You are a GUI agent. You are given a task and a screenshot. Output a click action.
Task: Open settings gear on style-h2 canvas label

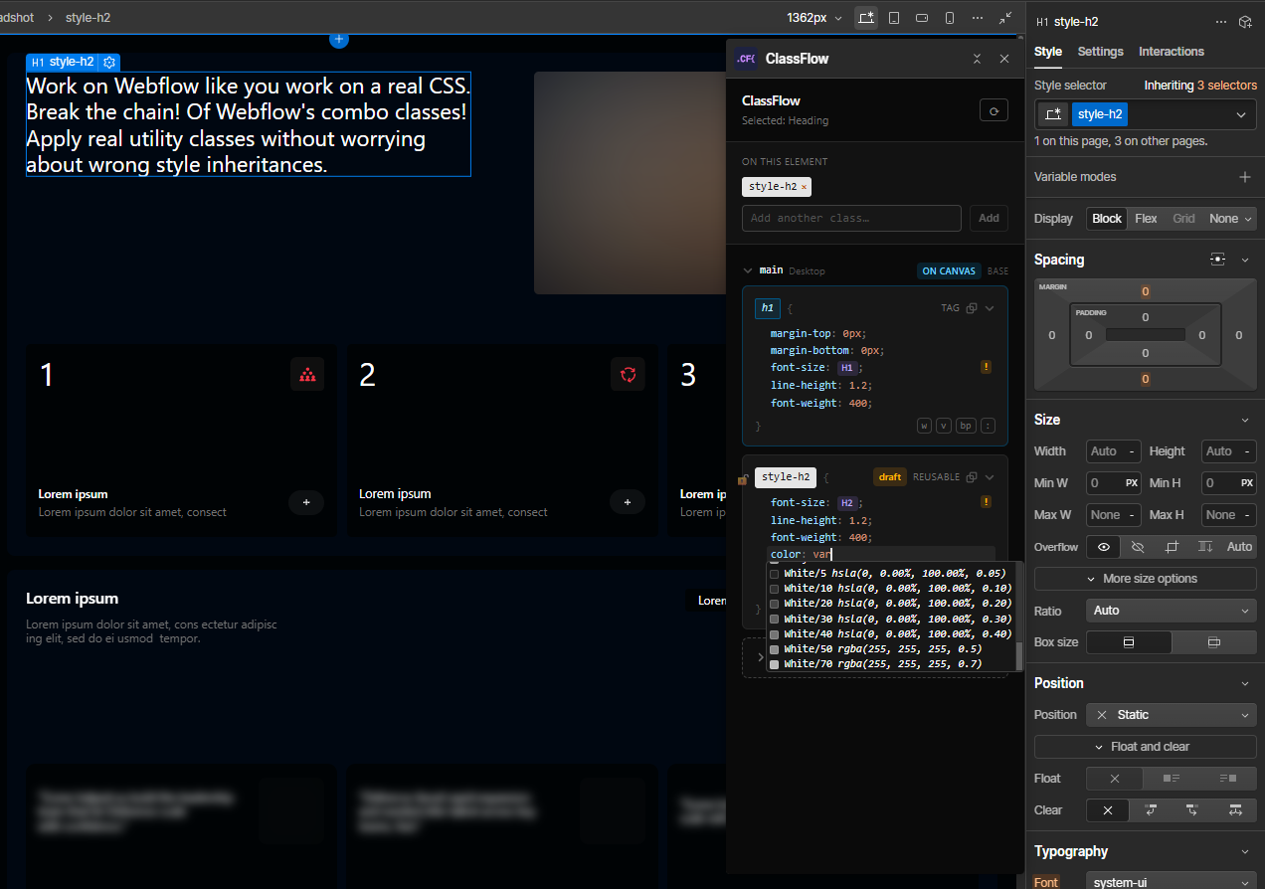pos(110,62)
